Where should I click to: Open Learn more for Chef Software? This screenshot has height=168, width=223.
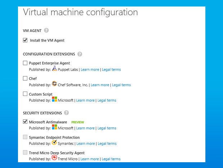[100, 85]
